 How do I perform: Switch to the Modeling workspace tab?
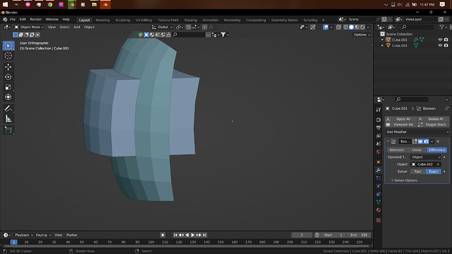coord(102,20)
